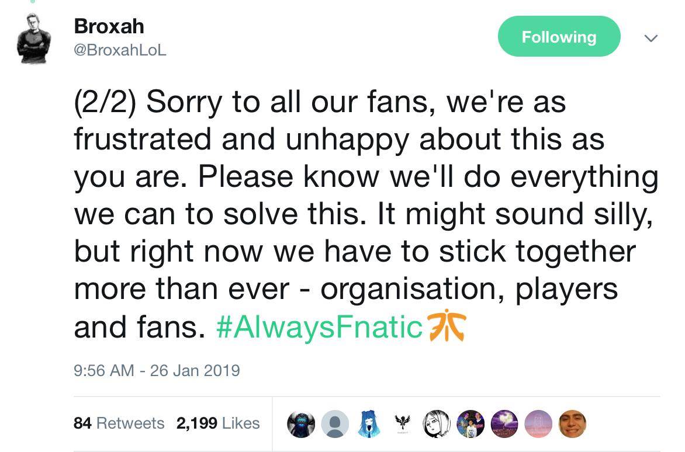Screen dimensions: 685x452
Task: Open the dark blue glowing creature avatar
Action: [301, 423]
